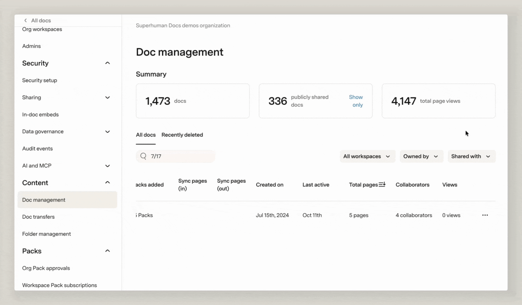Collapse the Content section
The image size is (522, 305).
coord(107,182)
